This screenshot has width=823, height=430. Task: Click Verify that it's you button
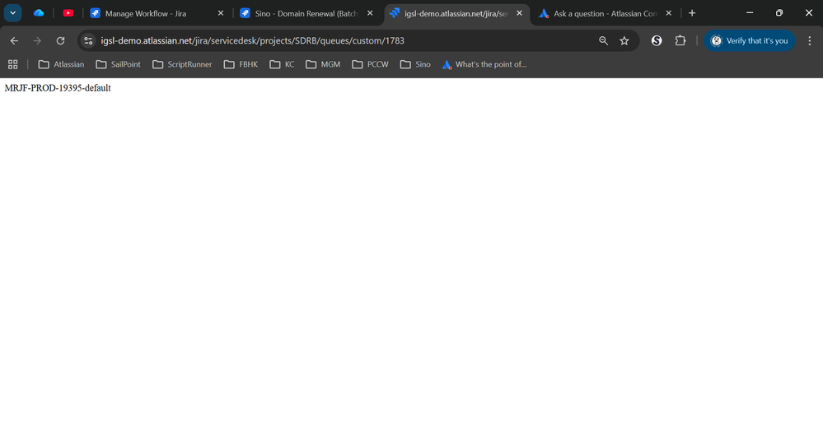749,40
